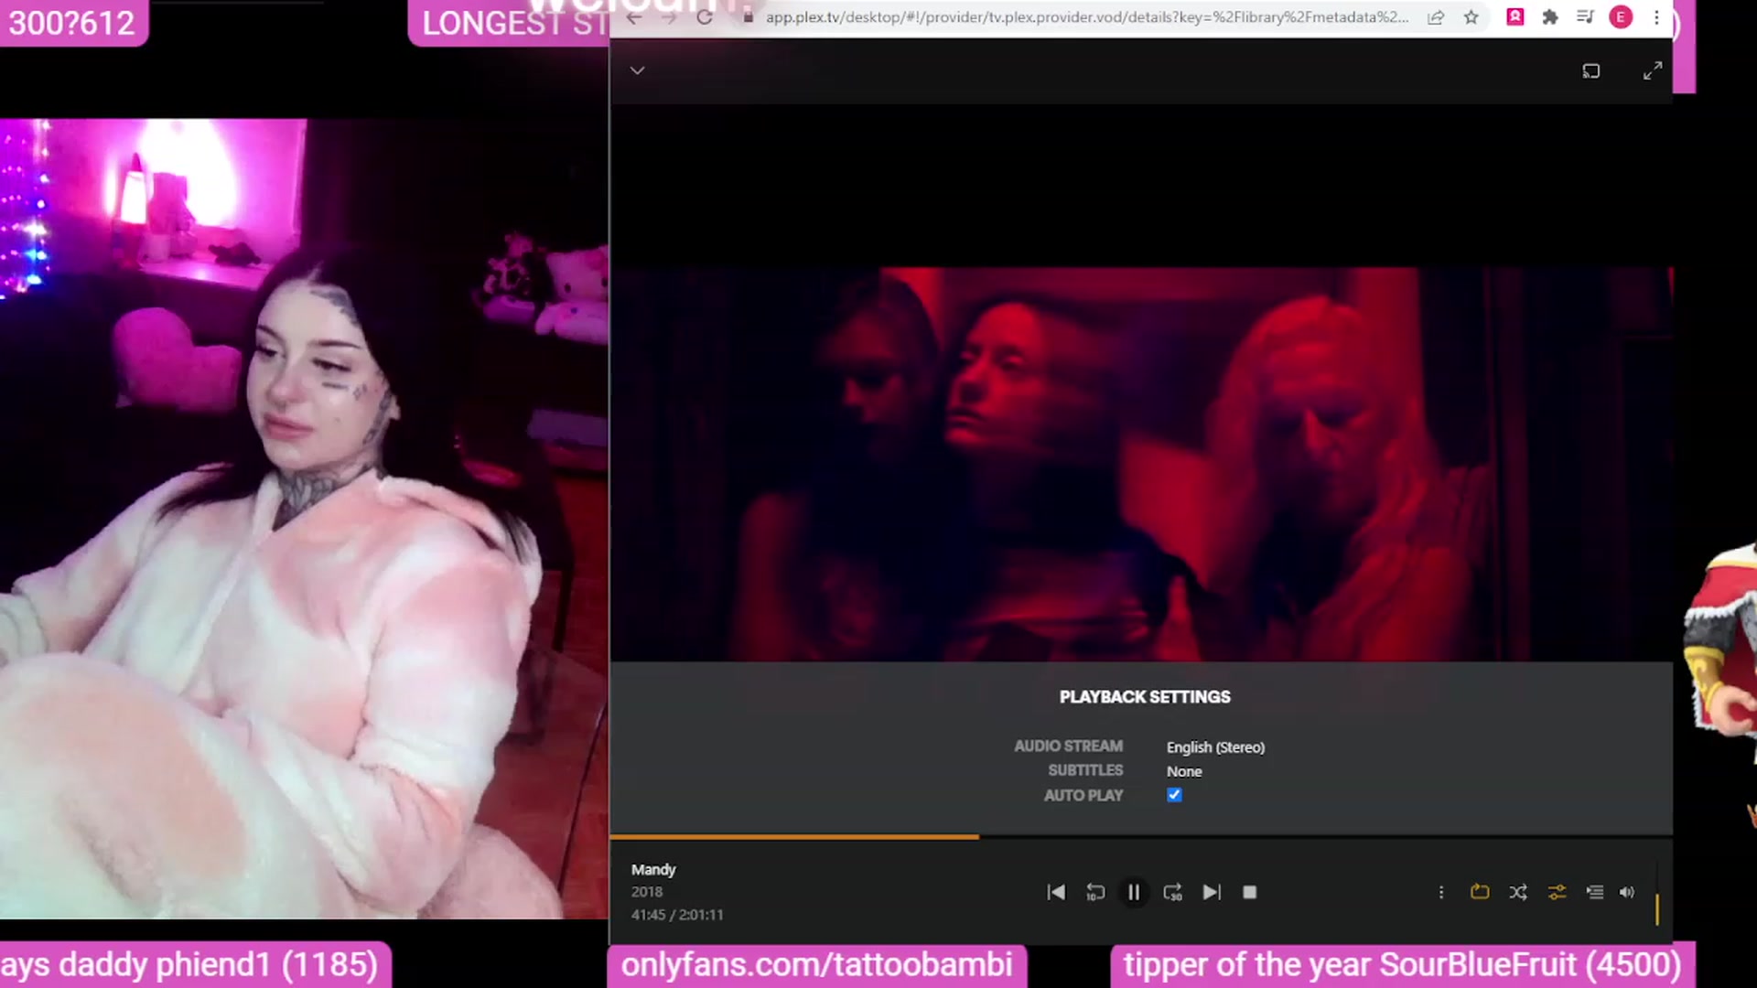
Task: Rewind 10 seconds in Plex player
Action: 1094,892
